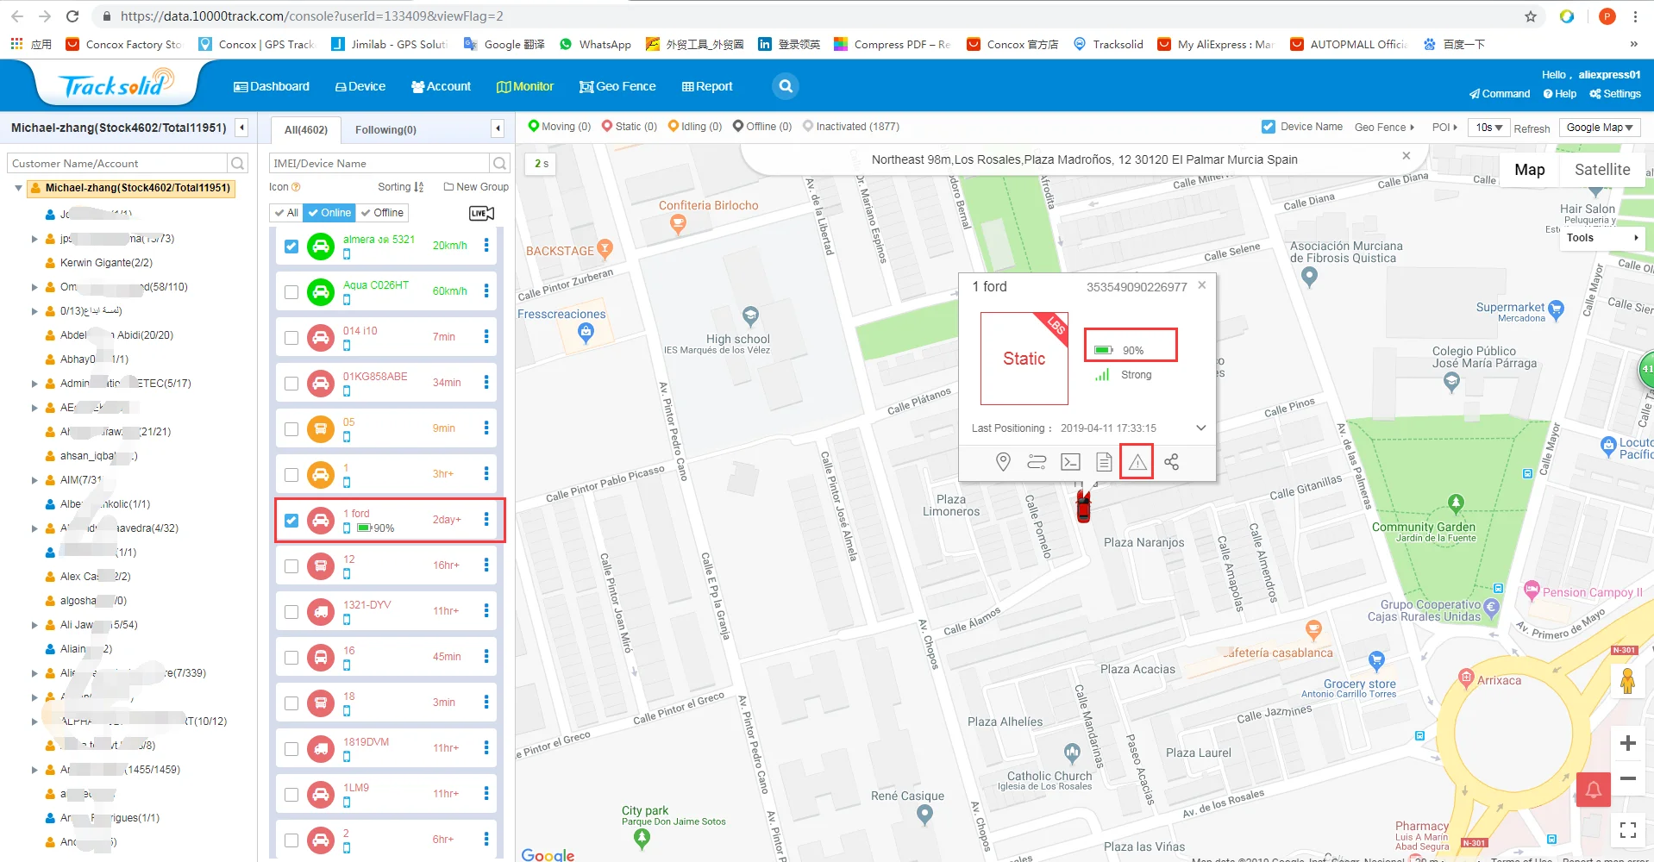The image size is (1654, 862).
Task: Open the alert triangle icon in 1 ford popup
Action: coord(1137,462)
